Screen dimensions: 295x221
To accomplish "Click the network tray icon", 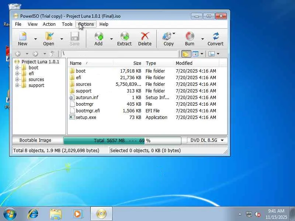I will [249, 214].
